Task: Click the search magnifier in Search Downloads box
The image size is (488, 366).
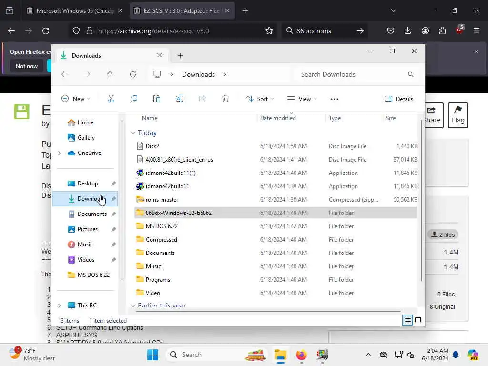Action: (x=410, y=74)
